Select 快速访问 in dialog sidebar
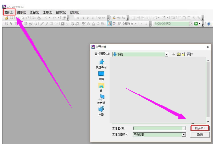This screenshot has height=144, width=215. pyautogui.click(x=101, y=64)
